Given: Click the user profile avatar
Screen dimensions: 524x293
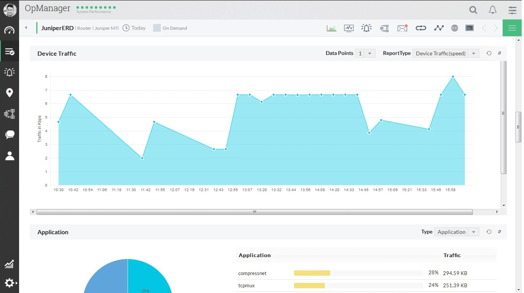Looking at the screenshot, I should point(10,10).
